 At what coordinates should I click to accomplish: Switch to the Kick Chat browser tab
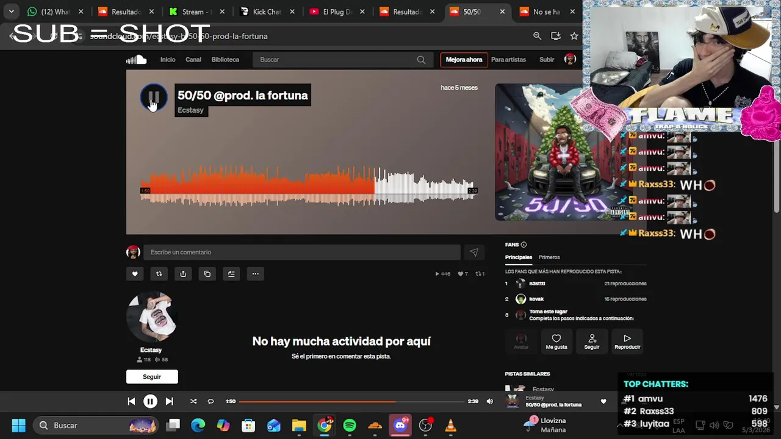coord(266,12)
